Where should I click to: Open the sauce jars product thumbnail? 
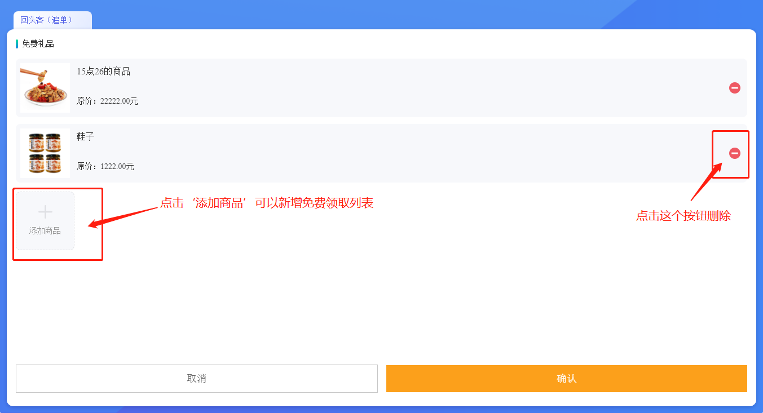pyautogui.click(x=45, y=153)
